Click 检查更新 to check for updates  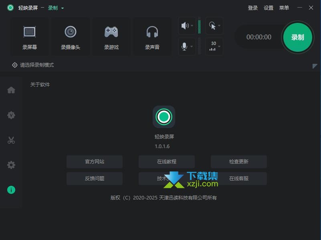click(239, 162)
